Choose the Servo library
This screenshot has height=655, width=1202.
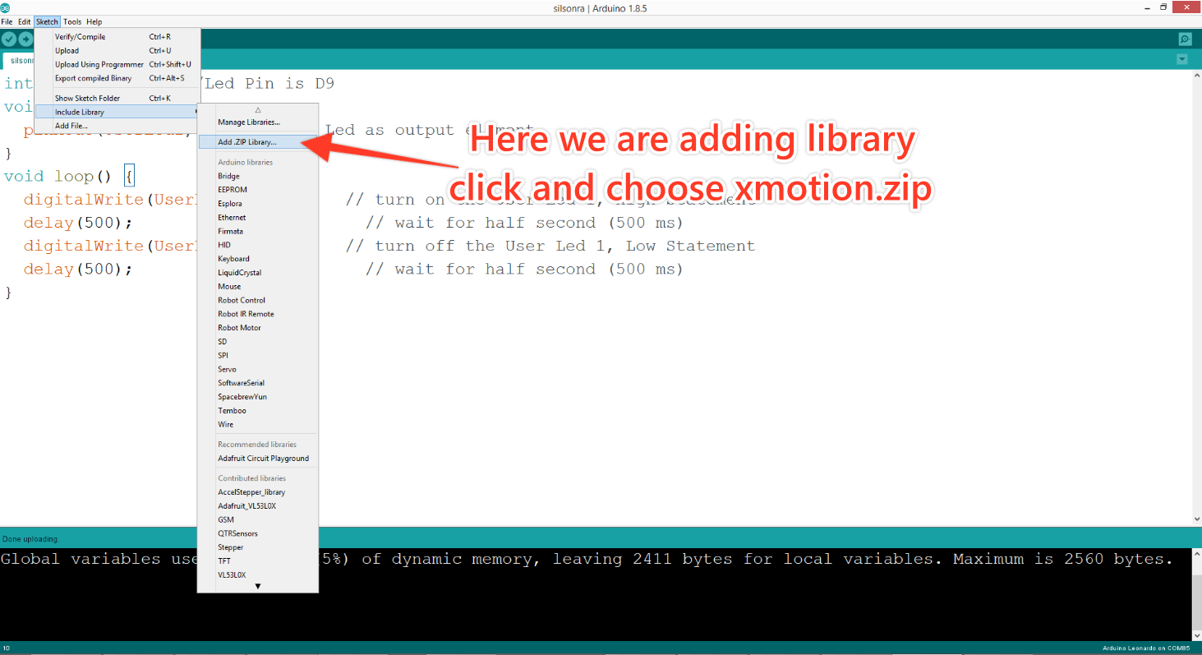[227, 369]
